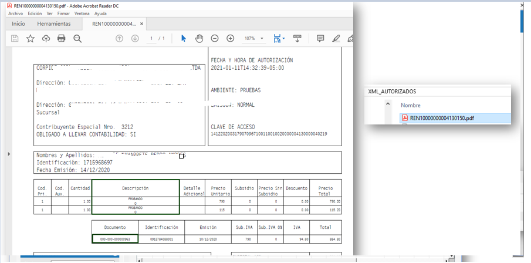Go to the next page with the down arrow
The image size is (531, 263).
tap(135, 38)
